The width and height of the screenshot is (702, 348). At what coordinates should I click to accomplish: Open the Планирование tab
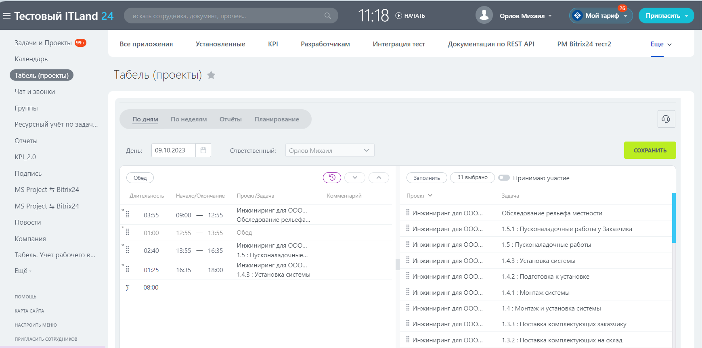click(x=277, y=119)
